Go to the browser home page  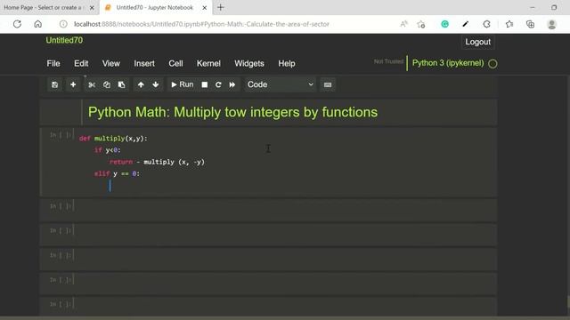(37, 24)
